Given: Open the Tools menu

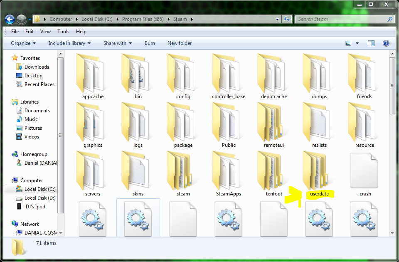Looking at the screenshot, I should coord(63,32).
